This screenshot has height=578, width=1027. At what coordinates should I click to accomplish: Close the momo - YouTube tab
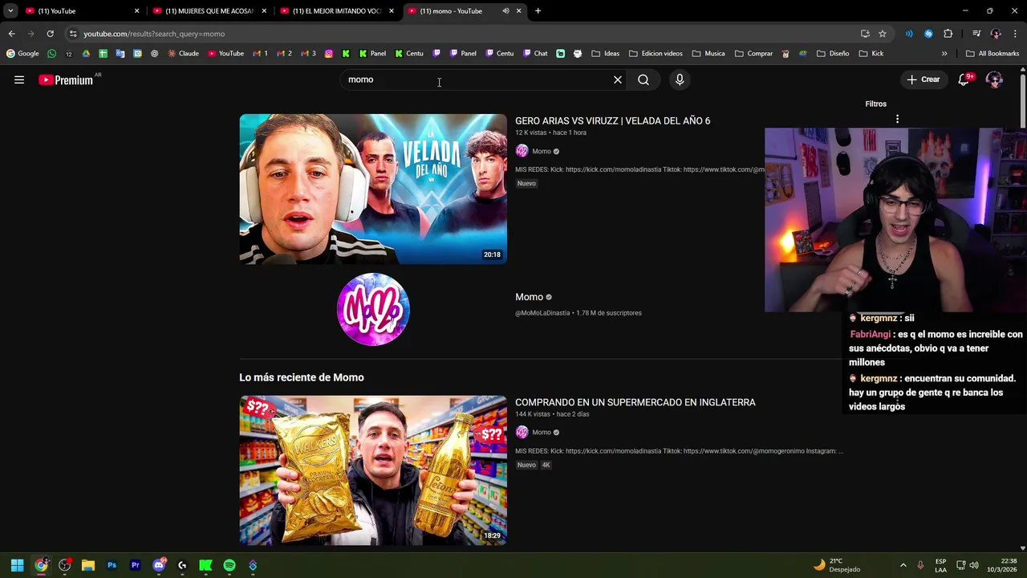519,11
